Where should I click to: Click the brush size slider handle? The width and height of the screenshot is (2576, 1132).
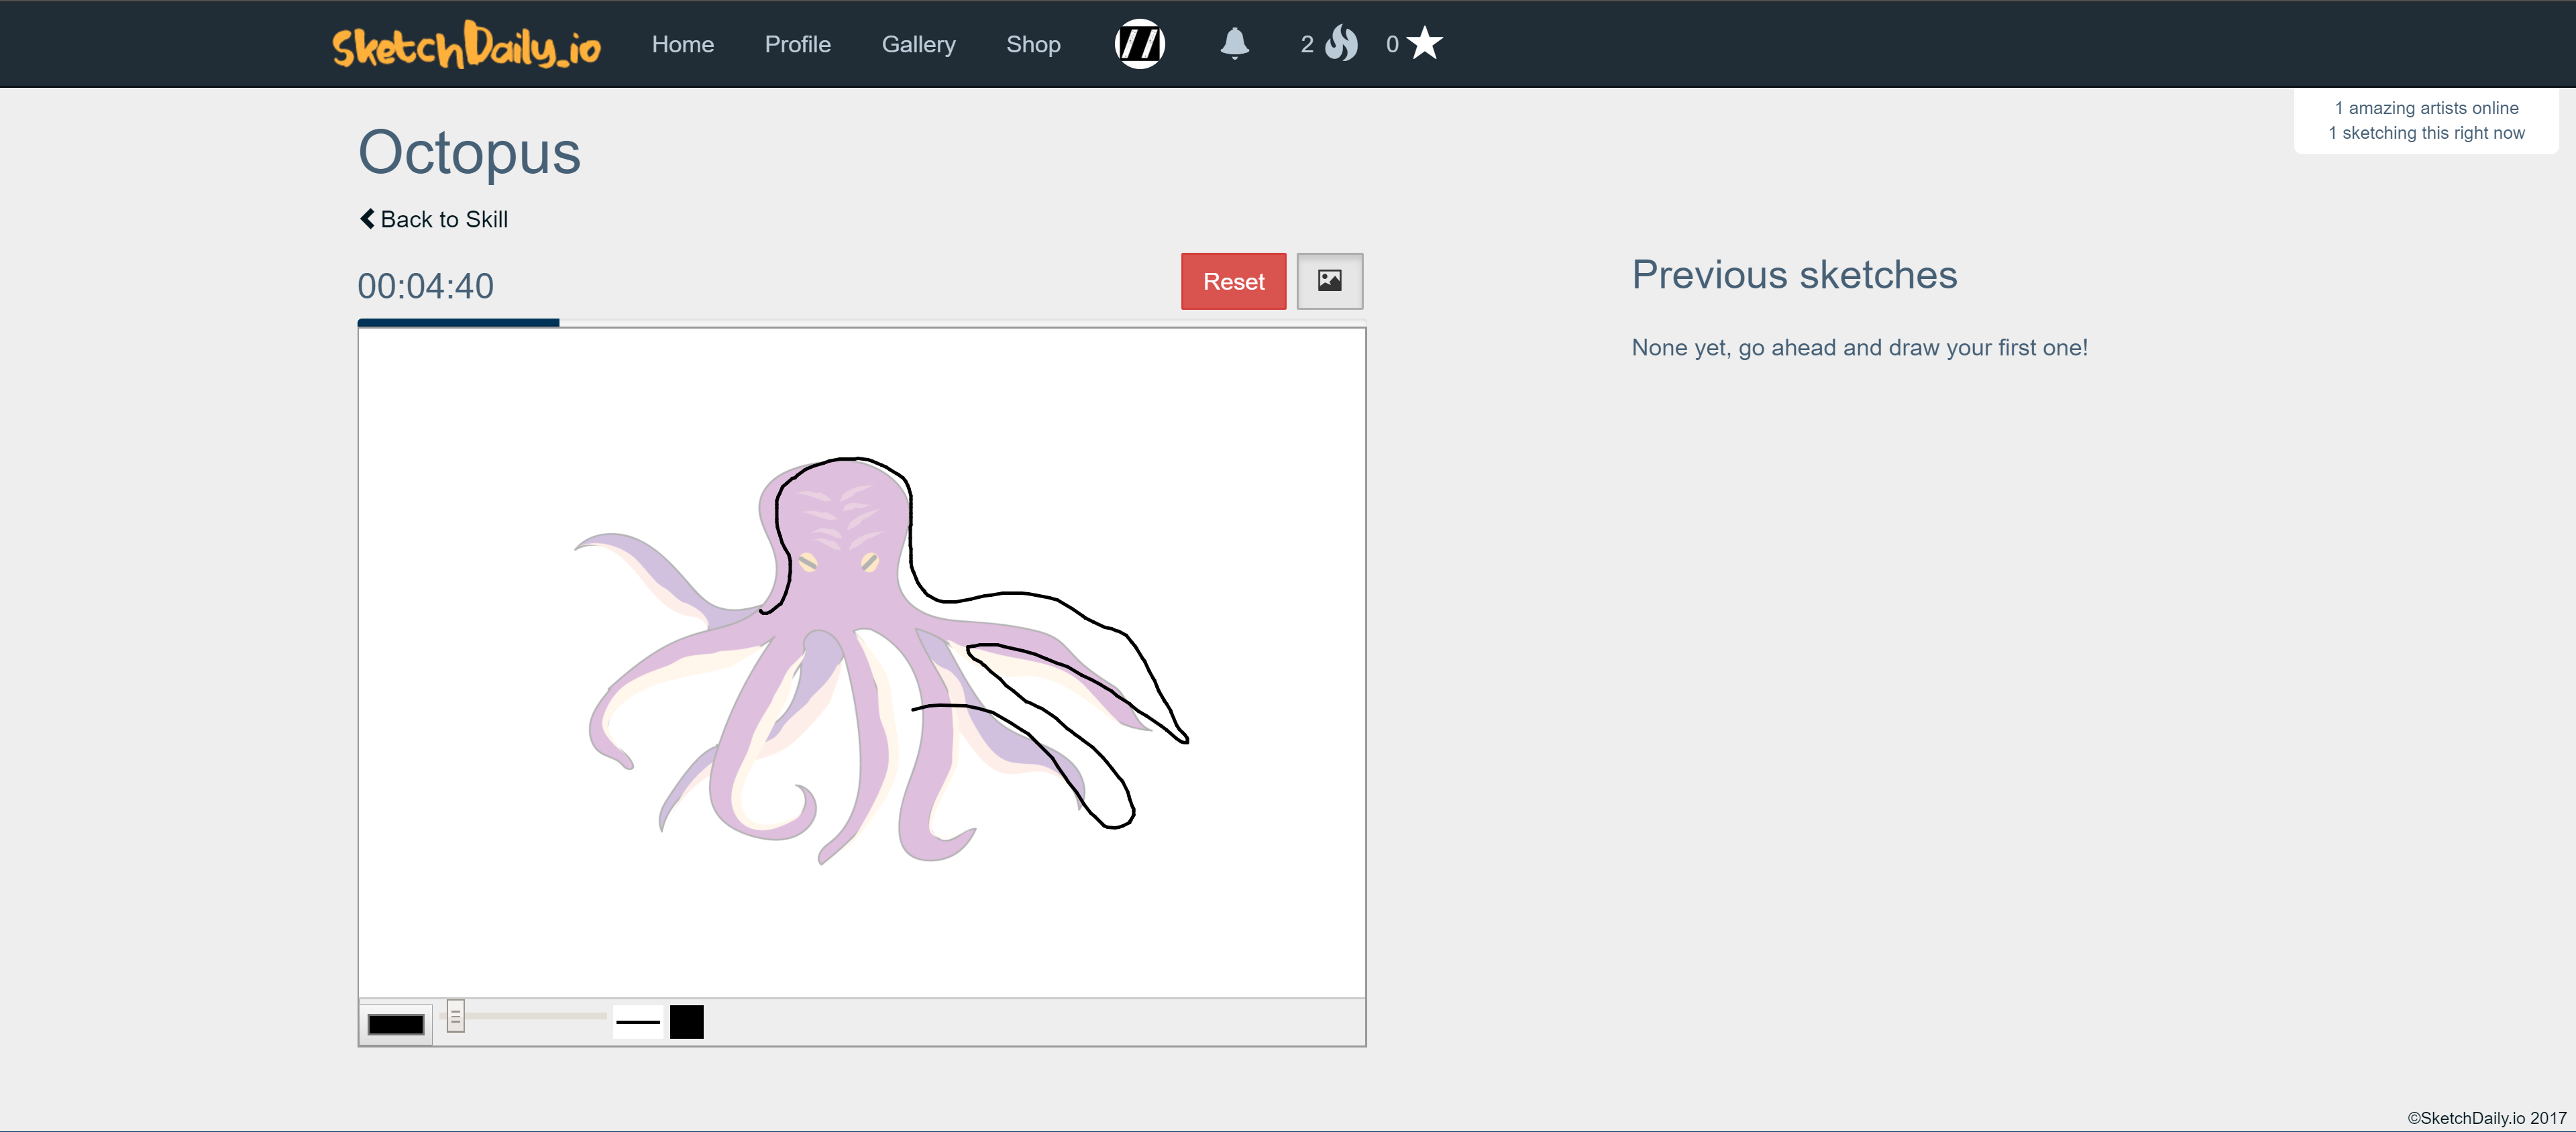pos(455,1016)
